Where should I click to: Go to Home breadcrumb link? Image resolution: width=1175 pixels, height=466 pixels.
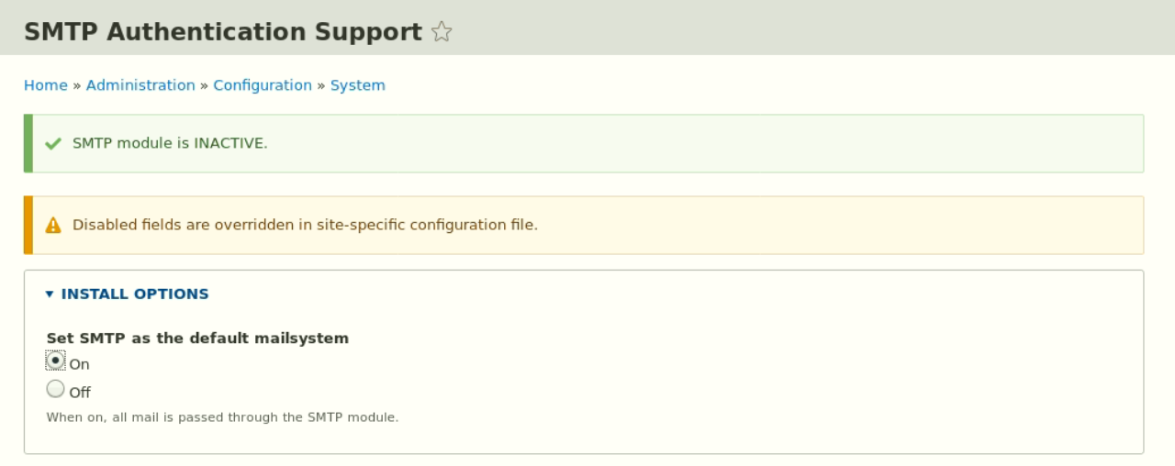45,85
